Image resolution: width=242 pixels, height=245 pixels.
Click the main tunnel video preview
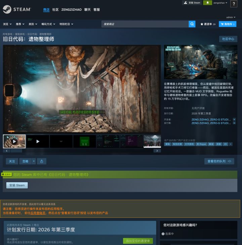(82, 89)
